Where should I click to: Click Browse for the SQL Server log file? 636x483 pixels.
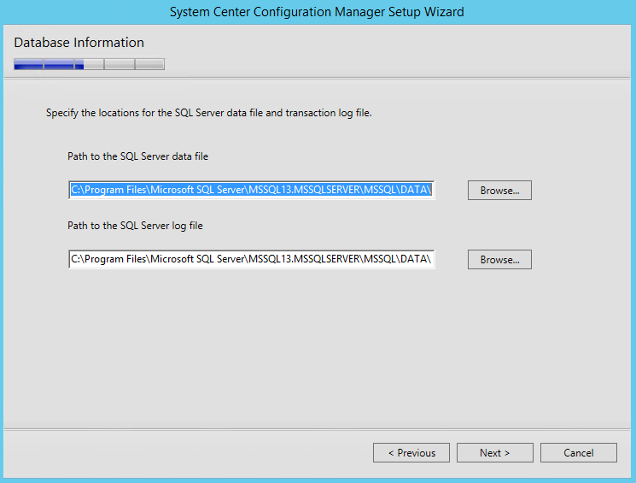[x=499, y=259]
